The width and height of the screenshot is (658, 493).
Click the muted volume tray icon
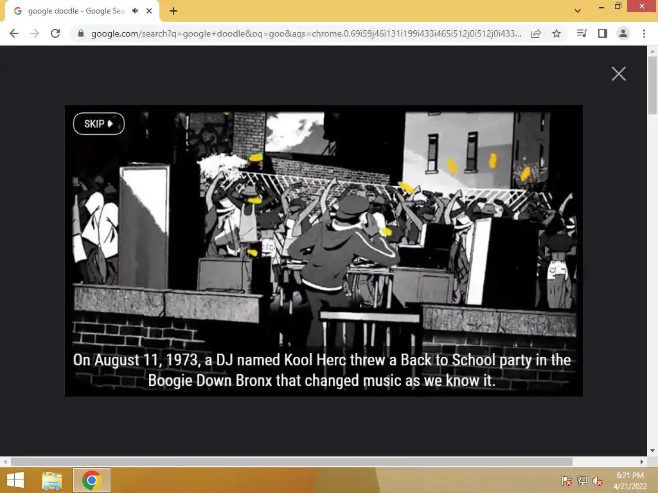(x=597, y=480)
